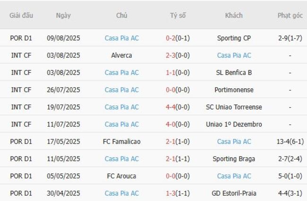This screenshot has width=307, height=201.
Task: Click Uniao 1º Dezembro away team
Action: tap(234, 124)
